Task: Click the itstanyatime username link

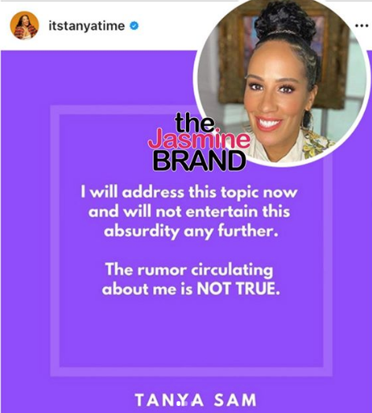Action: click(87, 26)
